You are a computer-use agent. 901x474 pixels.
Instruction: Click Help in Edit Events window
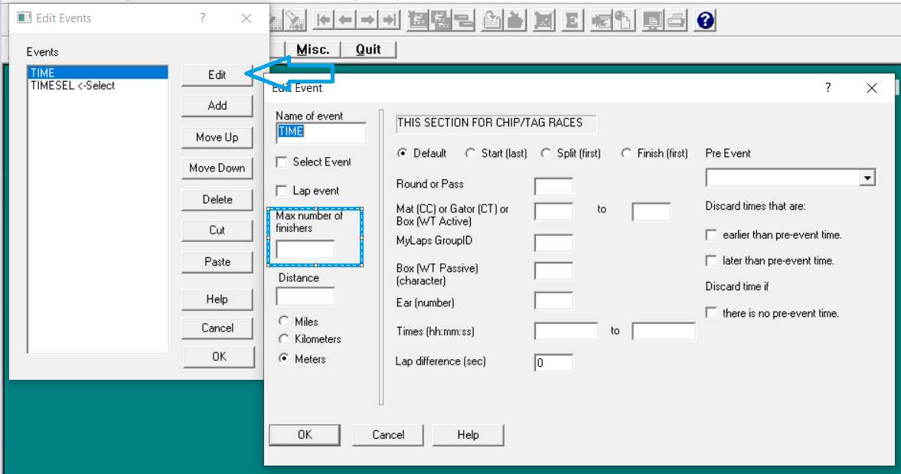tap(217, 299)
